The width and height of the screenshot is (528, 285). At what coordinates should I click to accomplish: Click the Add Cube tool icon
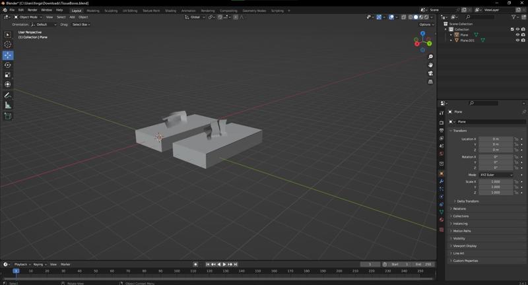8,116
